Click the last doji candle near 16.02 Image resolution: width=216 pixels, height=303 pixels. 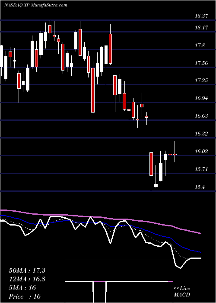[175, 155]
